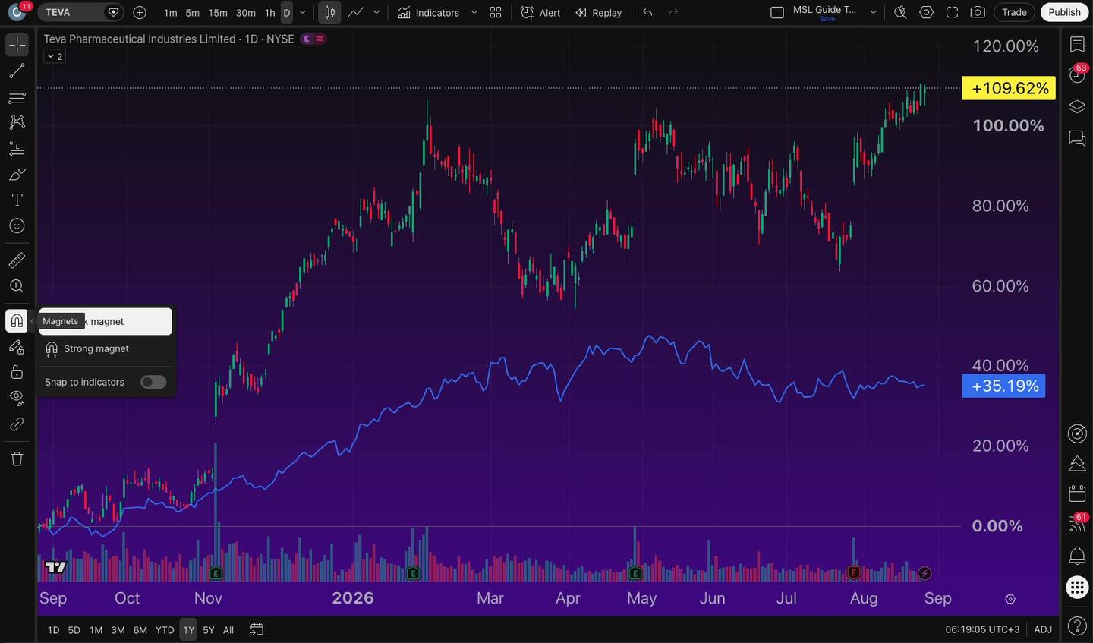Open object tree and data window
This screenshot has width=1093, height=643.
coord(1077,106)
